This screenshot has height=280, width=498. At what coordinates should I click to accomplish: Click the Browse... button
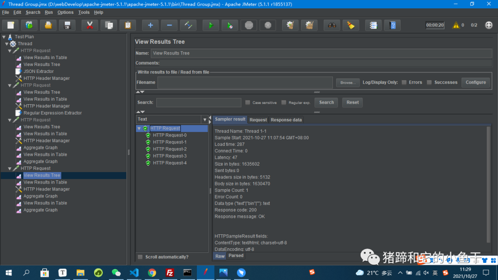click(x=348, y=83)
